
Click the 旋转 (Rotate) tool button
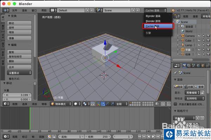pyautogui.click(x=19, y=28)
